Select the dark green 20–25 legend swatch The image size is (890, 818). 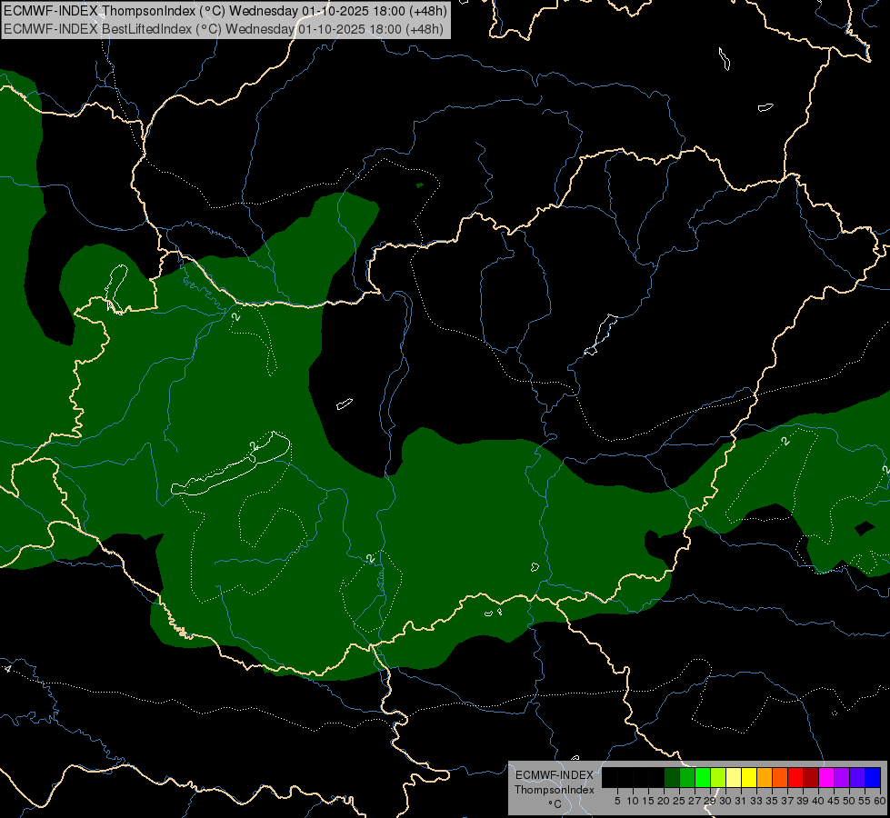coord(672,777)
